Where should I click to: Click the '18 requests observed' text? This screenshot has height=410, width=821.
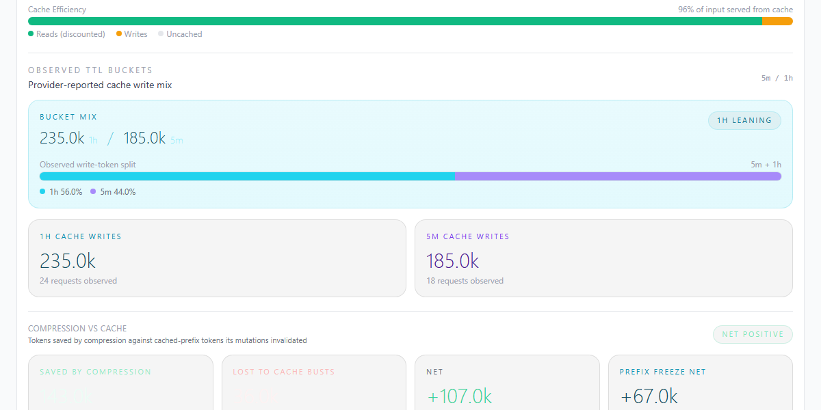click(x=465, y=281)
